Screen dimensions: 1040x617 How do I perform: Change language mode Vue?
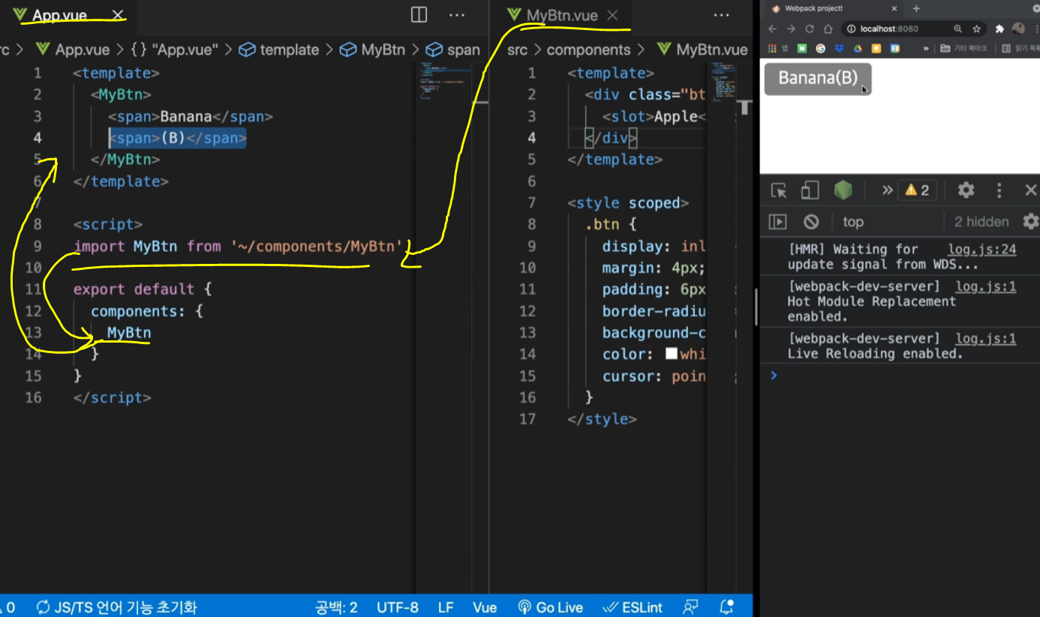point(485,607)
